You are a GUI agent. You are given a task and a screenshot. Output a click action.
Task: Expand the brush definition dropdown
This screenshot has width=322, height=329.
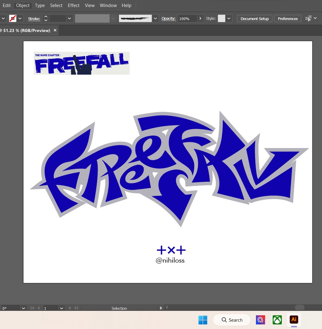(155, 19)
